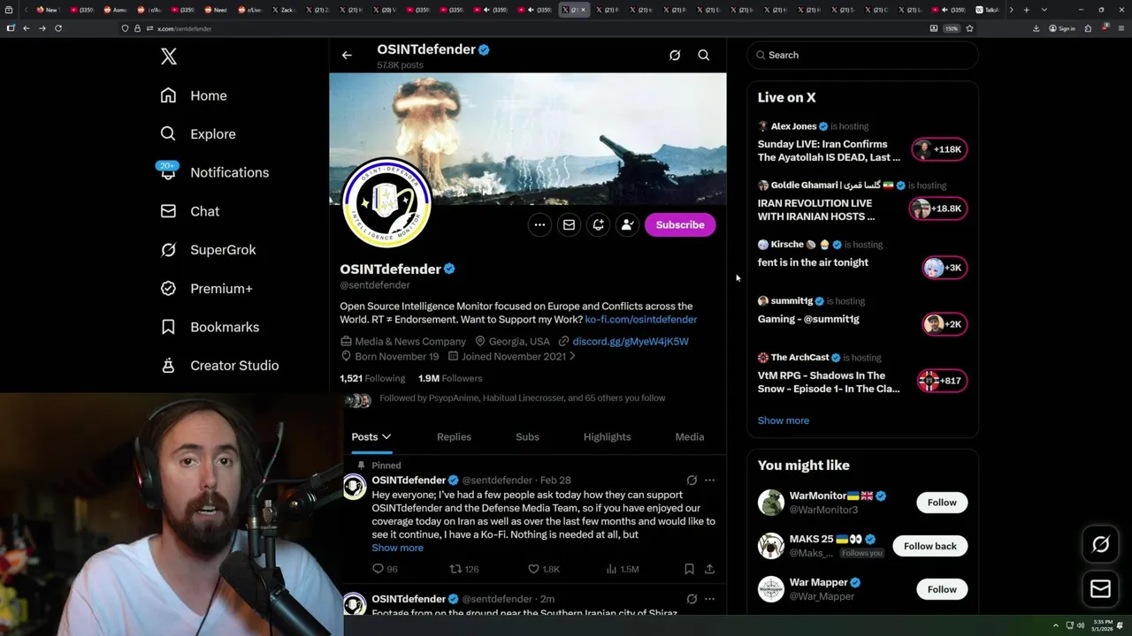The width and height of the screenshot is (1132, 636).
Task: View analytics of pinned post
Action: click(622, 570)
